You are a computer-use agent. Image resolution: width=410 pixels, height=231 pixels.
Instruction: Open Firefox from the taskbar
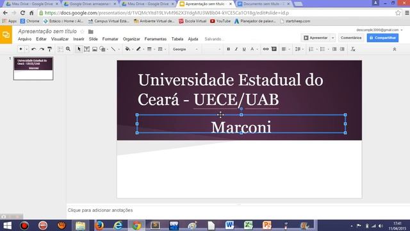(99, 225)
